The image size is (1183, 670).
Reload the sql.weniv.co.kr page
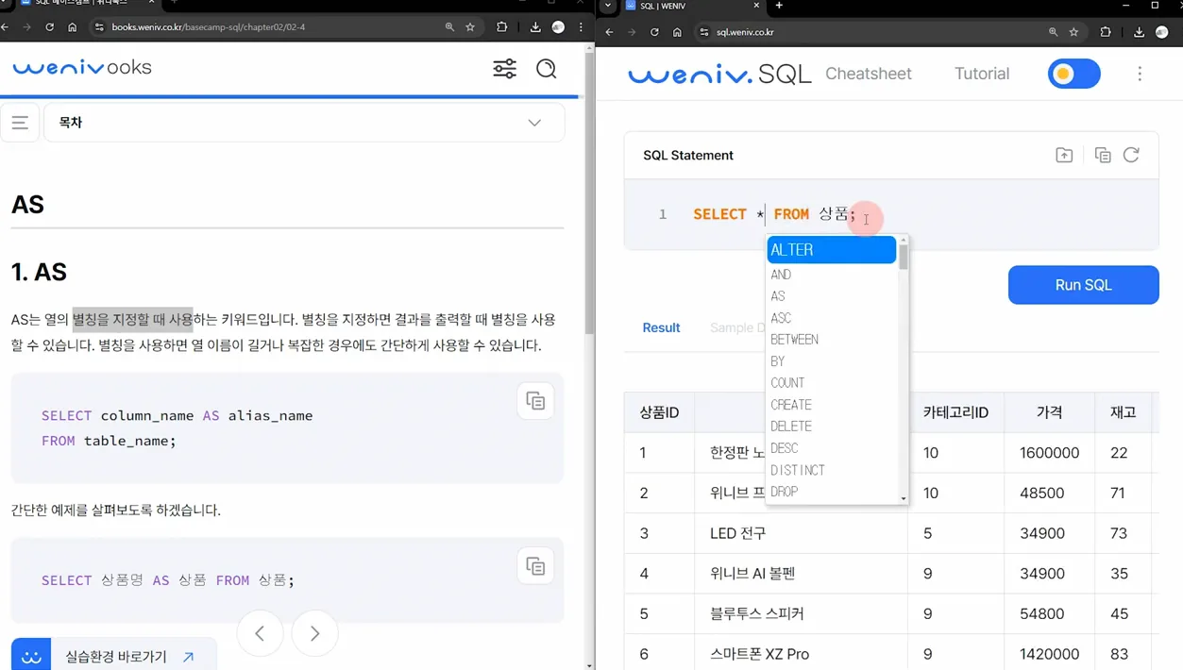click(654, 32)
